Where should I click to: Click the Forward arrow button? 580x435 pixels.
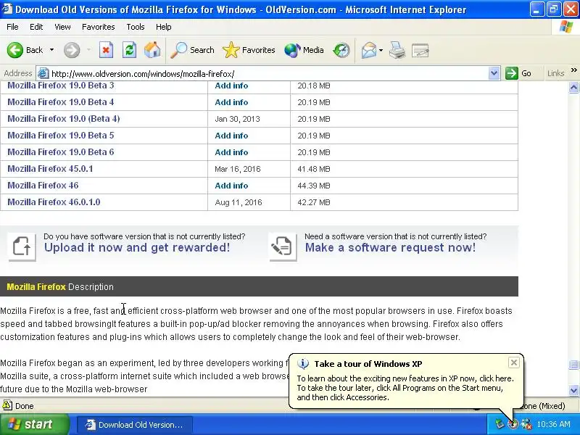coord(72,50)
